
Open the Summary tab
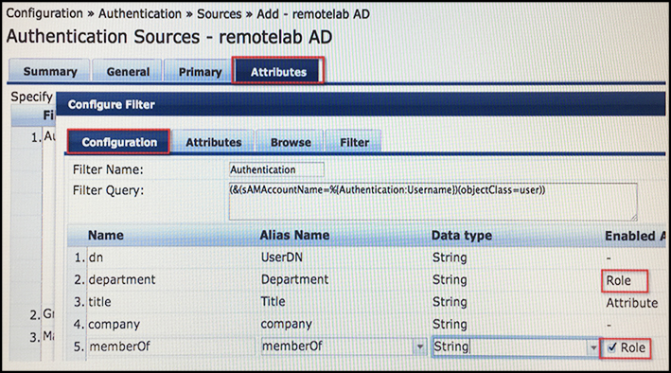[x=49, y=71]
